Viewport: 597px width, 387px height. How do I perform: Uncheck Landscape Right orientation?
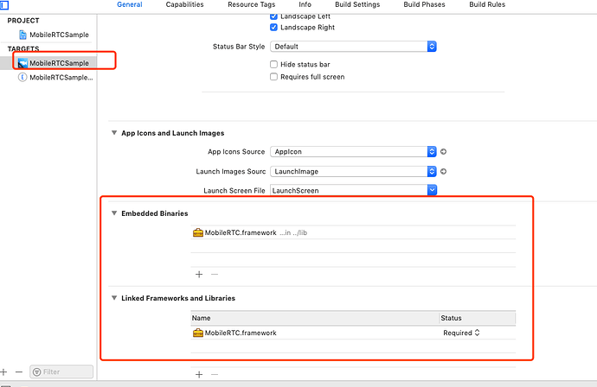point(273,28)
